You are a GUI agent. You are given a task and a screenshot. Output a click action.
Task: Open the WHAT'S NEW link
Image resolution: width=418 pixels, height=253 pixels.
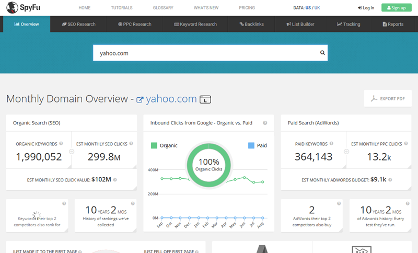pos(206,8)
